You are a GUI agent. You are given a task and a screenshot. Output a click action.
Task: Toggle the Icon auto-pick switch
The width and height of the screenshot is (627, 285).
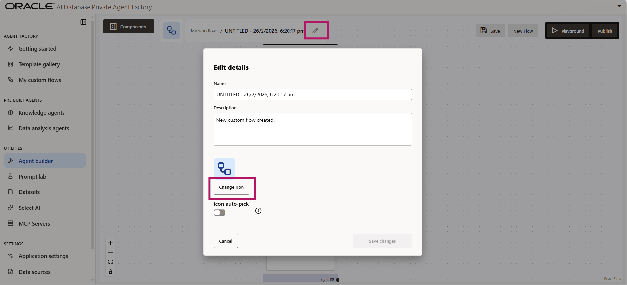(220, 213)
